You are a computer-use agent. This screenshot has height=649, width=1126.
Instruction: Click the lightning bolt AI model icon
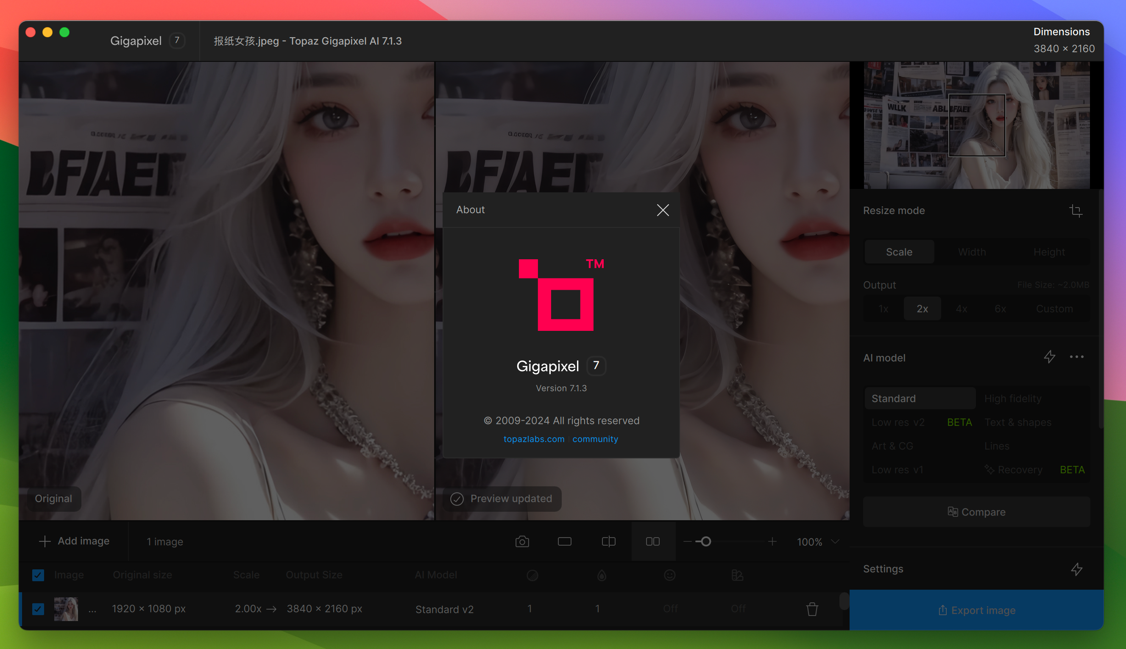pos(1050,356)
